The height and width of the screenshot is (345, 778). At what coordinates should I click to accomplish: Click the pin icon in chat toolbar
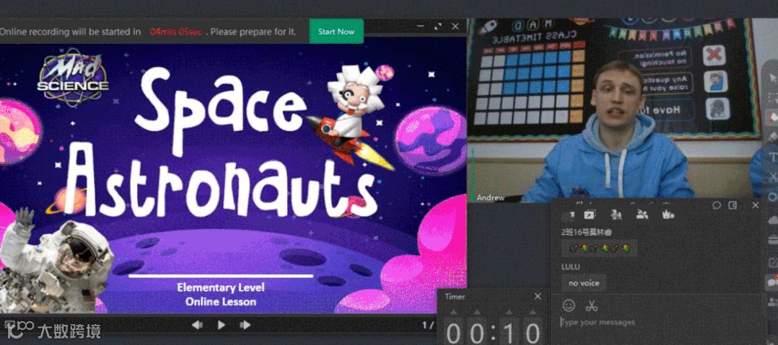[572, 215]
